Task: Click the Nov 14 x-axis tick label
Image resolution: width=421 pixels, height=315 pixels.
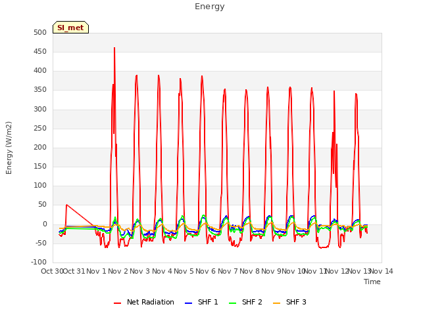Action: click(x=382, y=271)
